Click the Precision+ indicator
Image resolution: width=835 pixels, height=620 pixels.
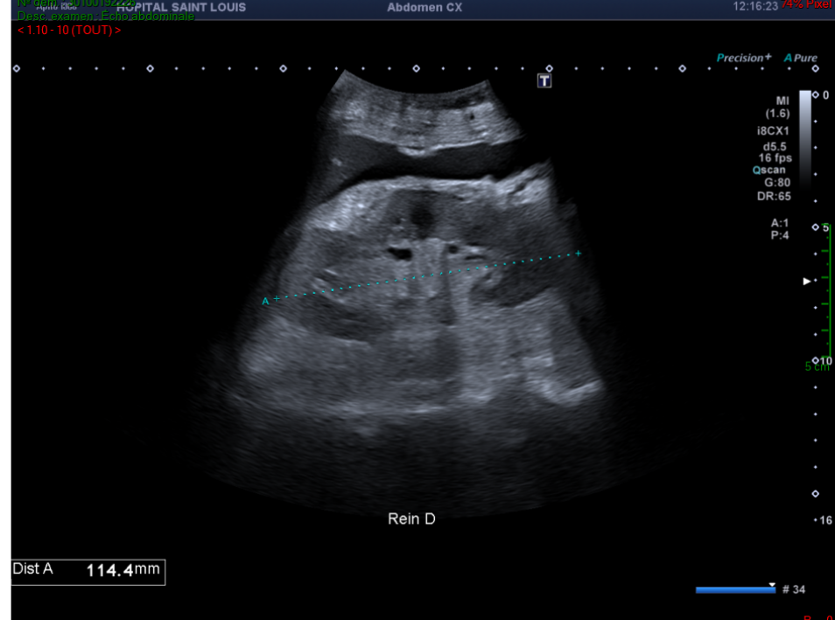click(x=743, y=59)
